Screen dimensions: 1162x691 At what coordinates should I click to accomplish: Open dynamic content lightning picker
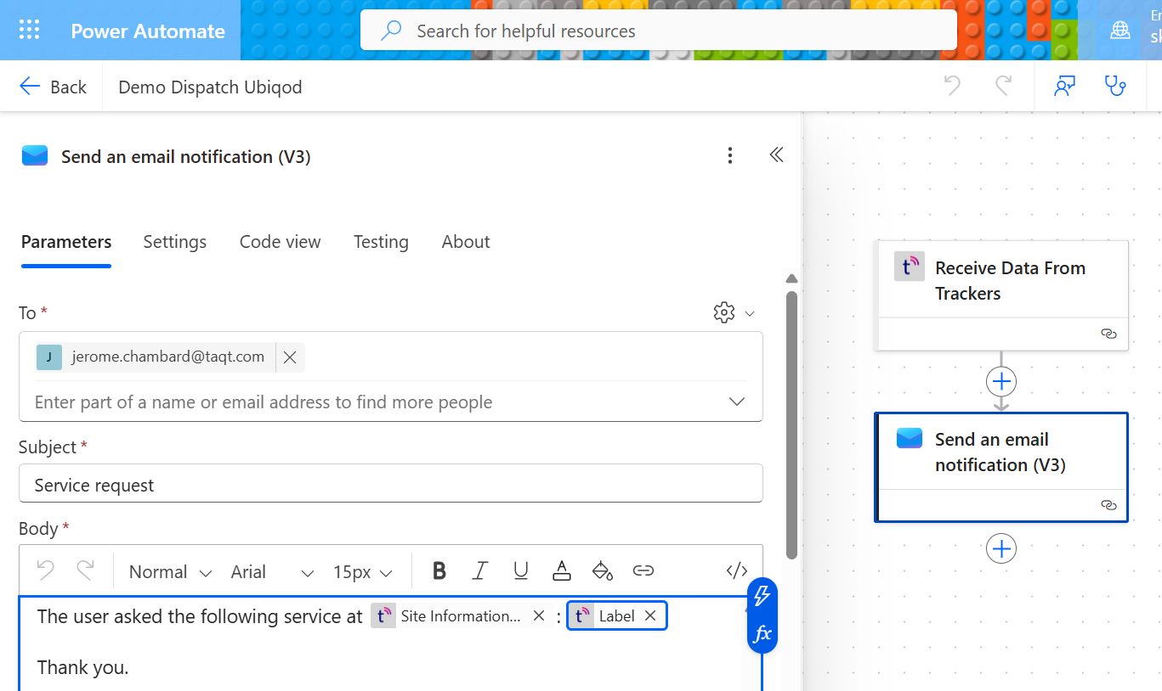(x=762, y=595)
